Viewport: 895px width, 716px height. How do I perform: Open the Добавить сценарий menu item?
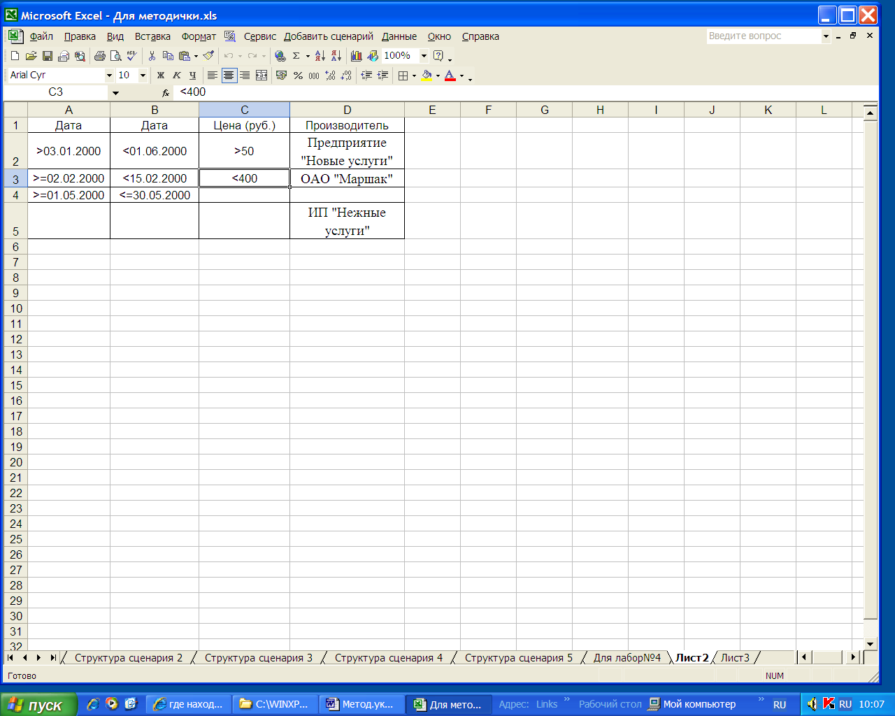click(x=329, y=36)
